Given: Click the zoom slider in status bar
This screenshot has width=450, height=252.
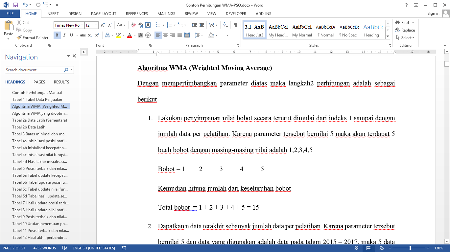Looking at the screenshot, I should point(410,248).
